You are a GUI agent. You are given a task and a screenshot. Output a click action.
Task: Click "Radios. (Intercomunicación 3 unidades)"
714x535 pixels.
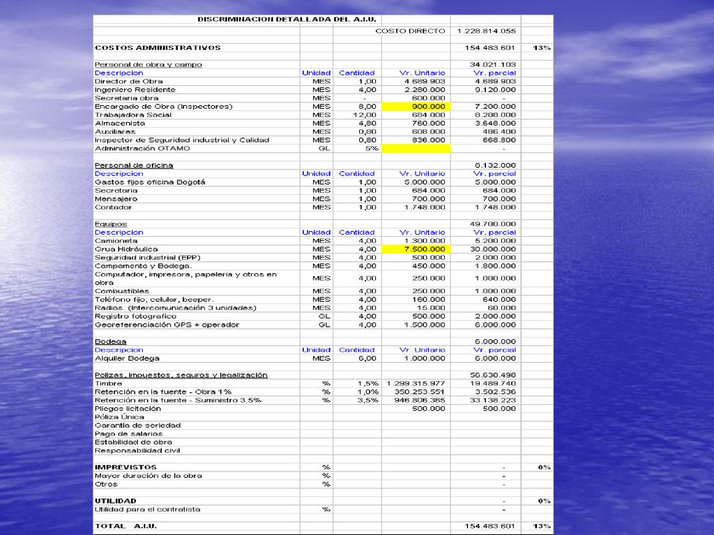click(x=175, y=308)
